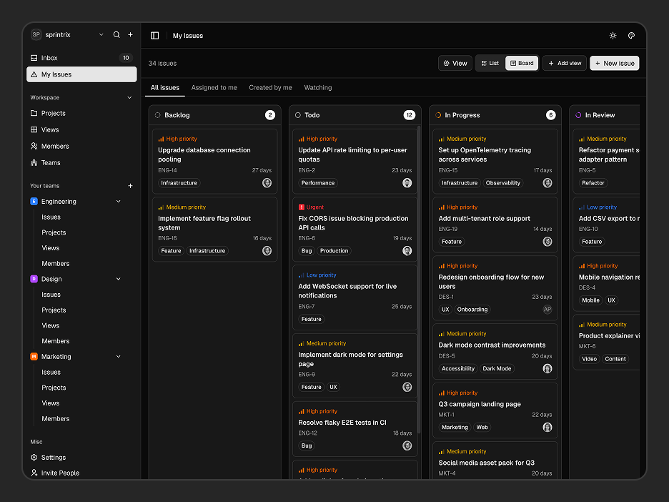This screenshot has height=502, width=669.
Task: Click the Todo column status circle icon
Action: [298, 115]
